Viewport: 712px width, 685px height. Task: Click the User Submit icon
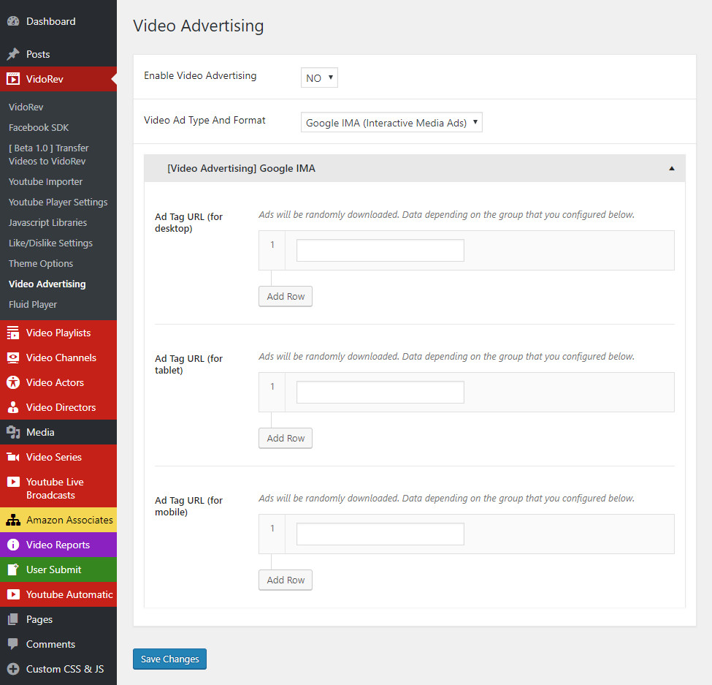tap(13, 570)
